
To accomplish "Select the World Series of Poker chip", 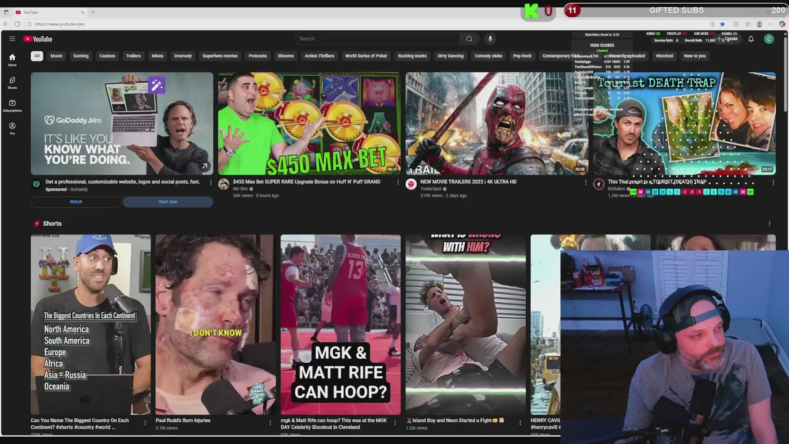I will (x=366, y=56).
